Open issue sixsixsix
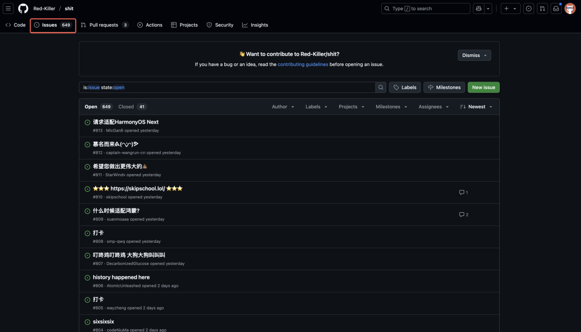Image resolution: width=581 pixels, height=332 pixels. click(x=103, y=322)
